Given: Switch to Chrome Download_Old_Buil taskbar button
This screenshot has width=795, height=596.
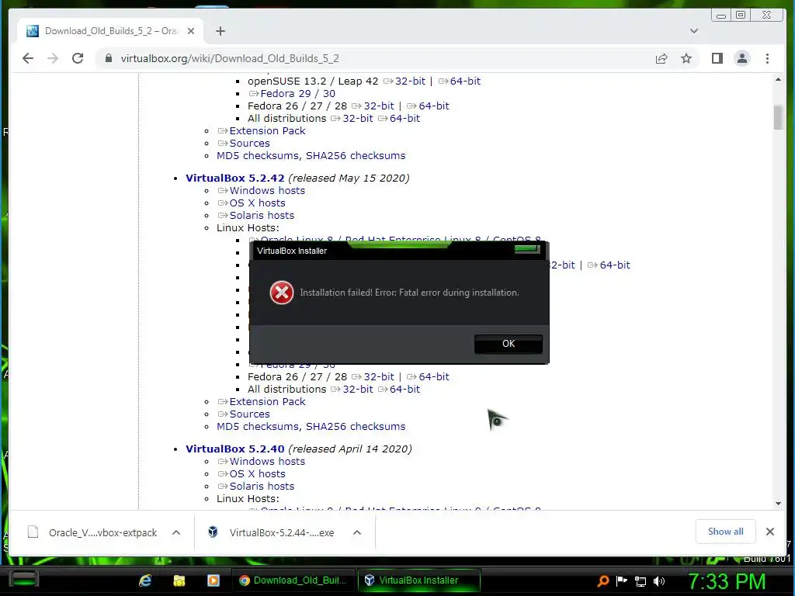Looking at the screenshot, I should (x=293, y=580).
